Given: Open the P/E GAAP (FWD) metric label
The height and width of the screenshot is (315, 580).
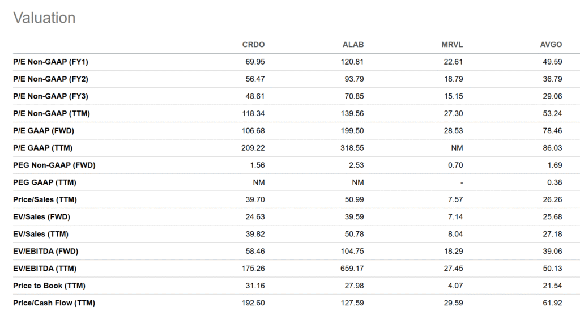Looking at the screenshot, I should click(x=44, y=131).
